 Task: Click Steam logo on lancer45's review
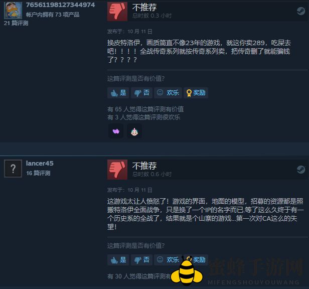[301, 170]
